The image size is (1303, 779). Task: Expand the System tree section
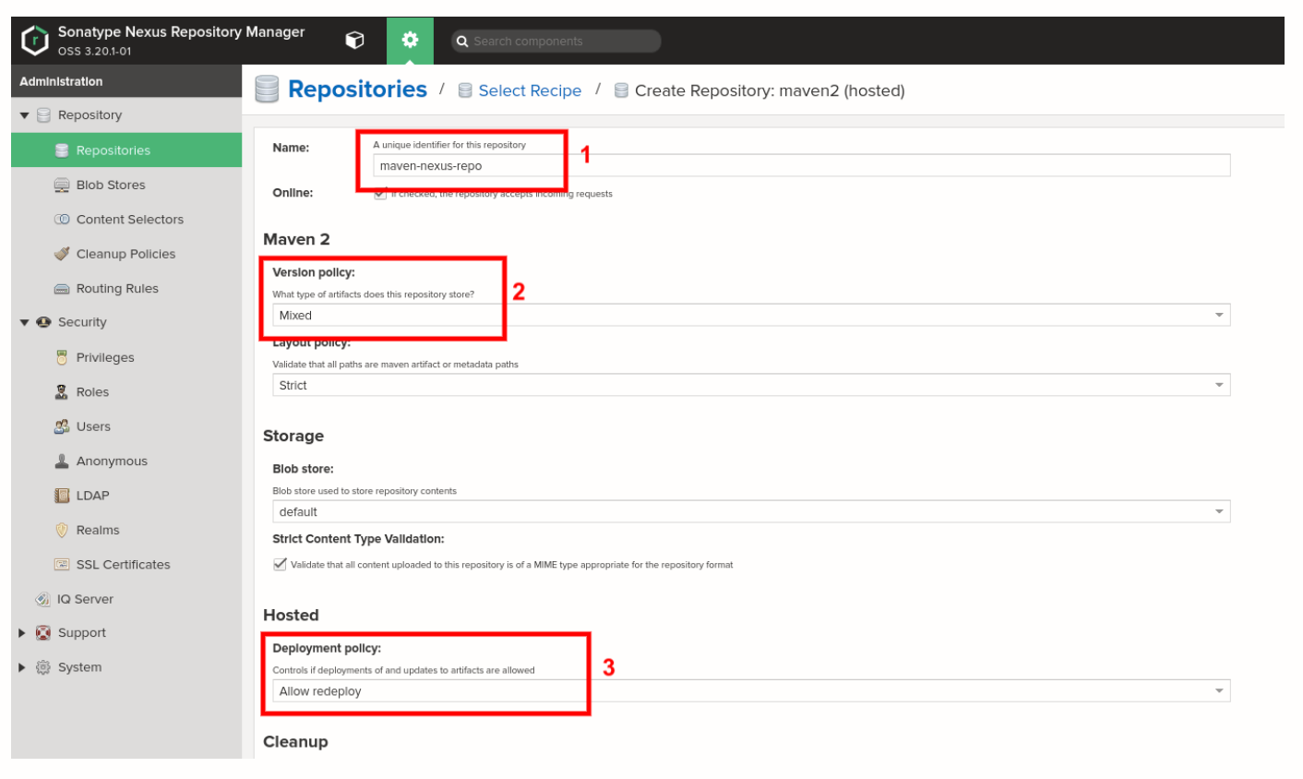(22, 667)
